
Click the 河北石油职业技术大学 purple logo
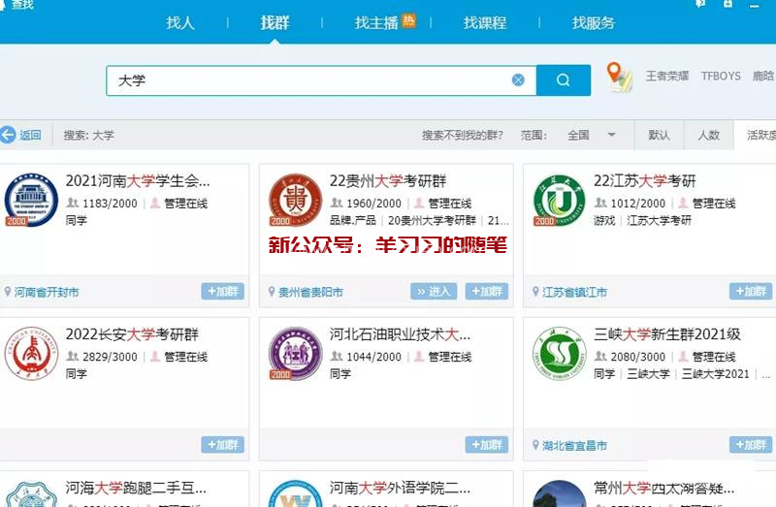(x=295, y=354)
